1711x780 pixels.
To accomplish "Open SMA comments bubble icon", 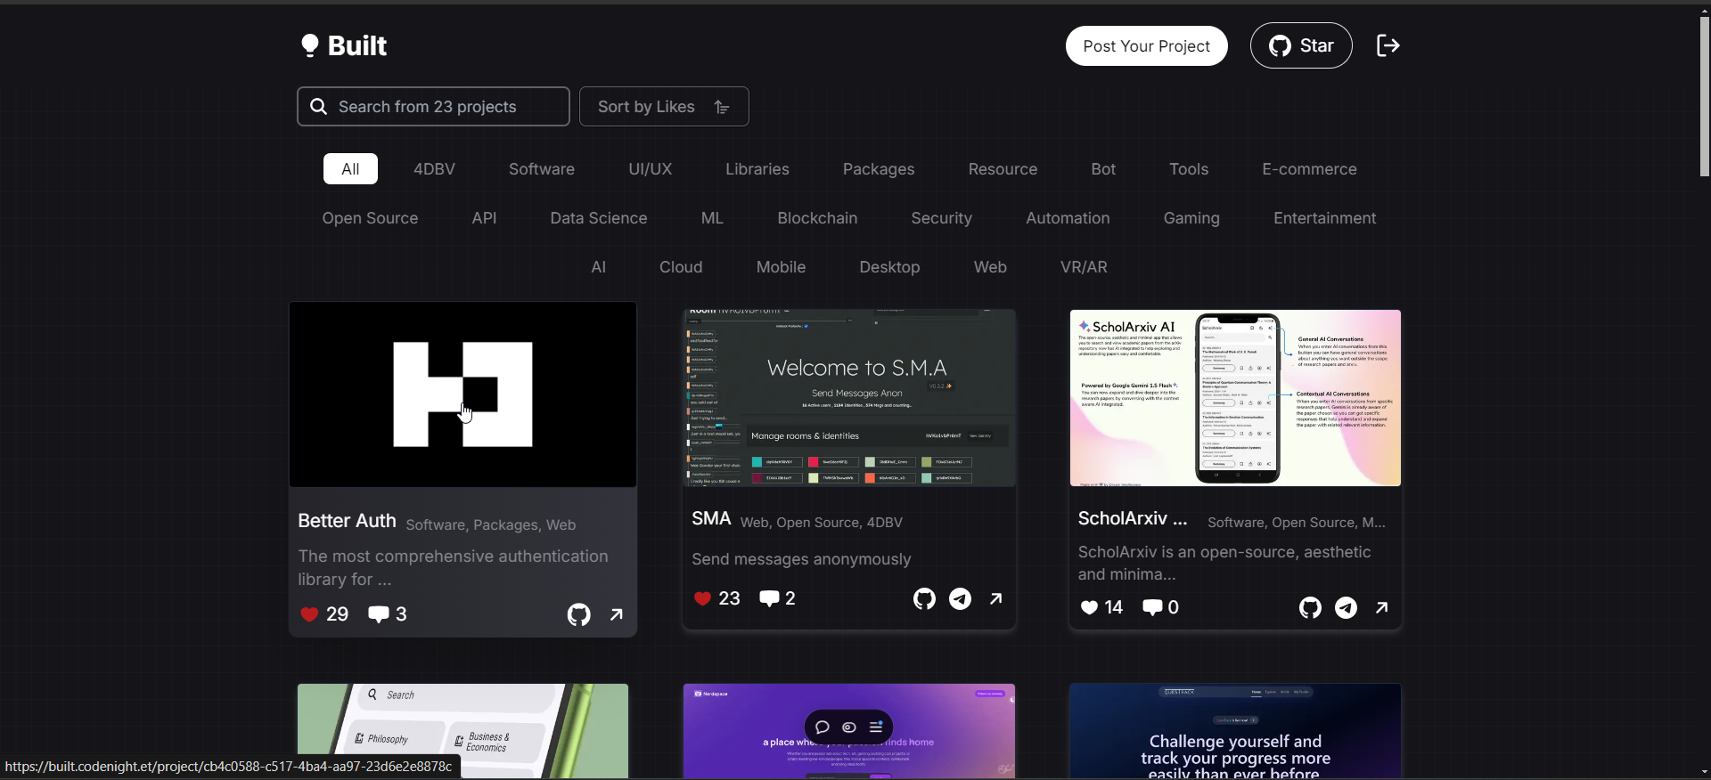I will [769, 598].
